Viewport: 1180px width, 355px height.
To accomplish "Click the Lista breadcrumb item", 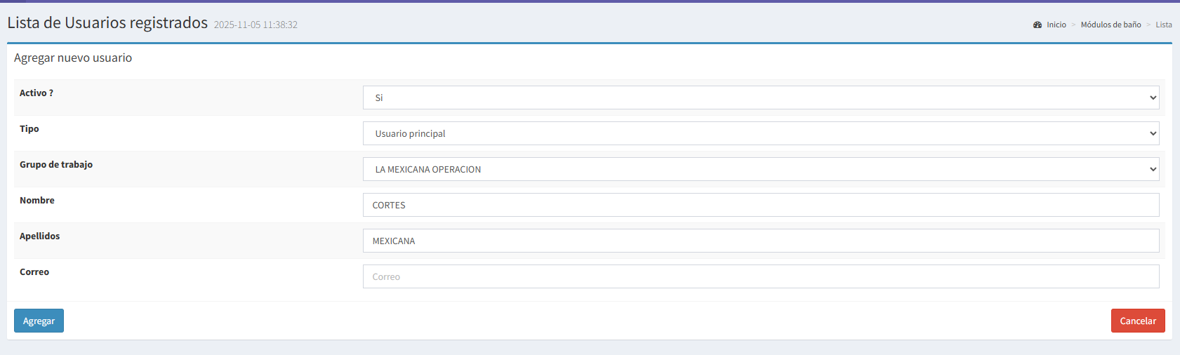I will coord(1163,25).
